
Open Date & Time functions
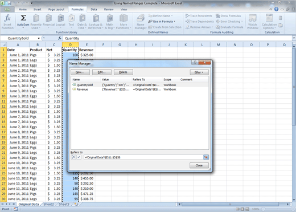(82, 22)
